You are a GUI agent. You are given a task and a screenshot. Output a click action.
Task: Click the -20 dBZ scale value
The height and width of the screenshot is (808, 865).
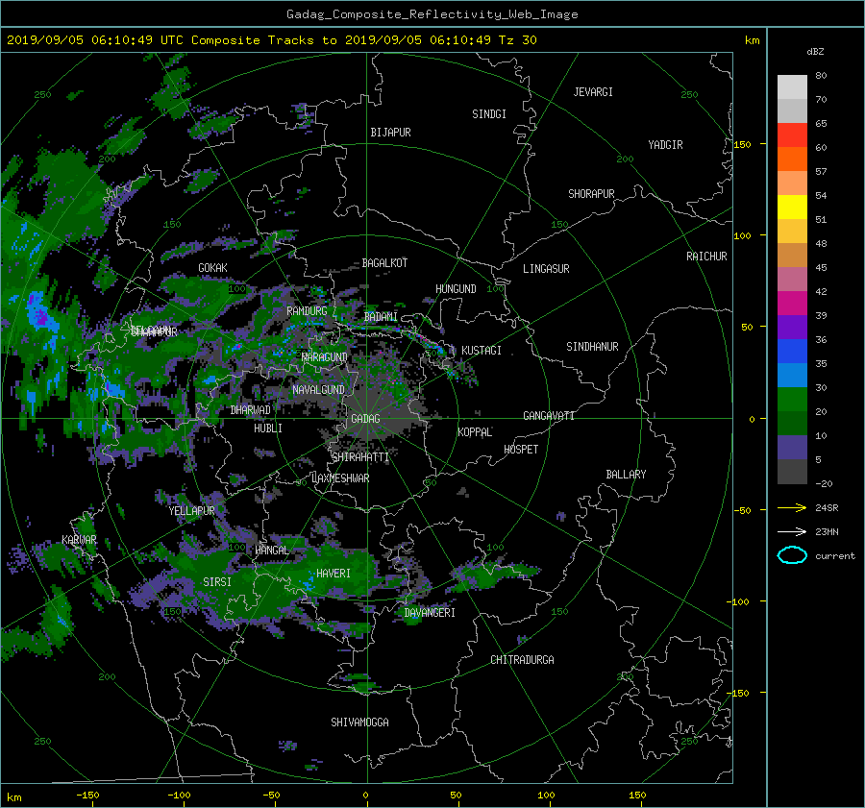click(823, 483)
